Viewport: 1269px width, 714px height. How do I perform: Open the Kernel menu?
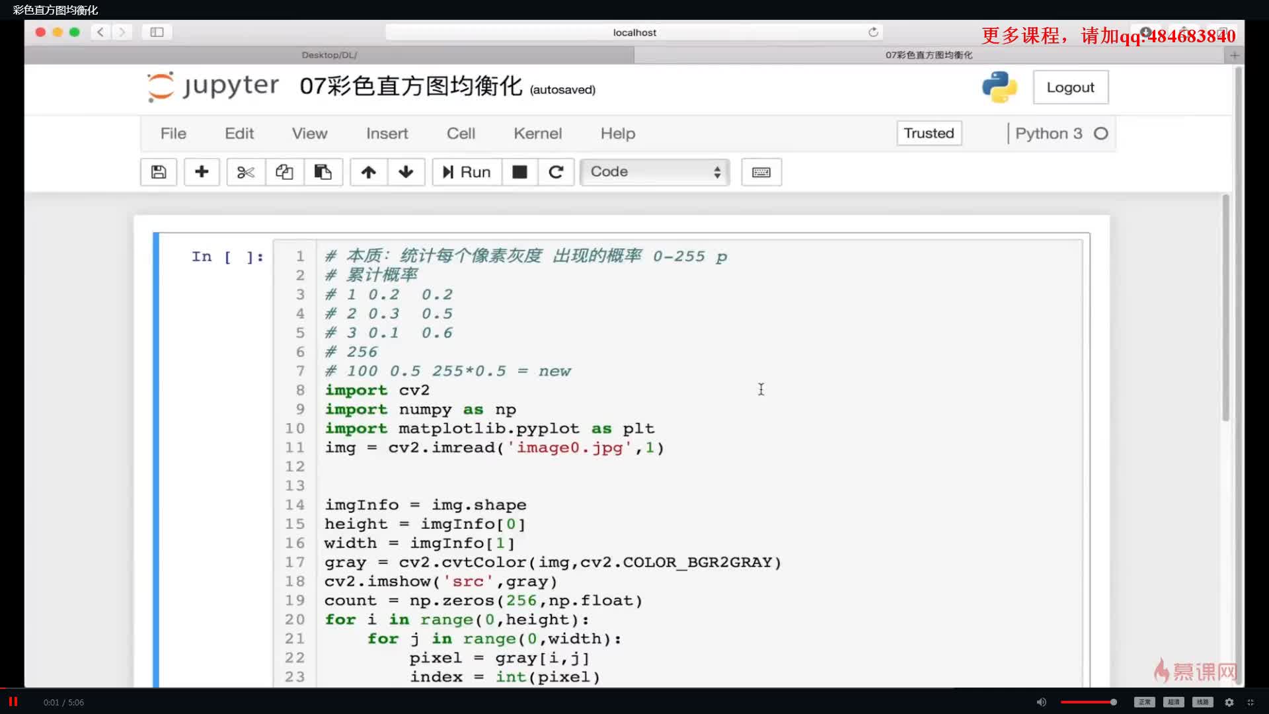[x=537, y=134]
